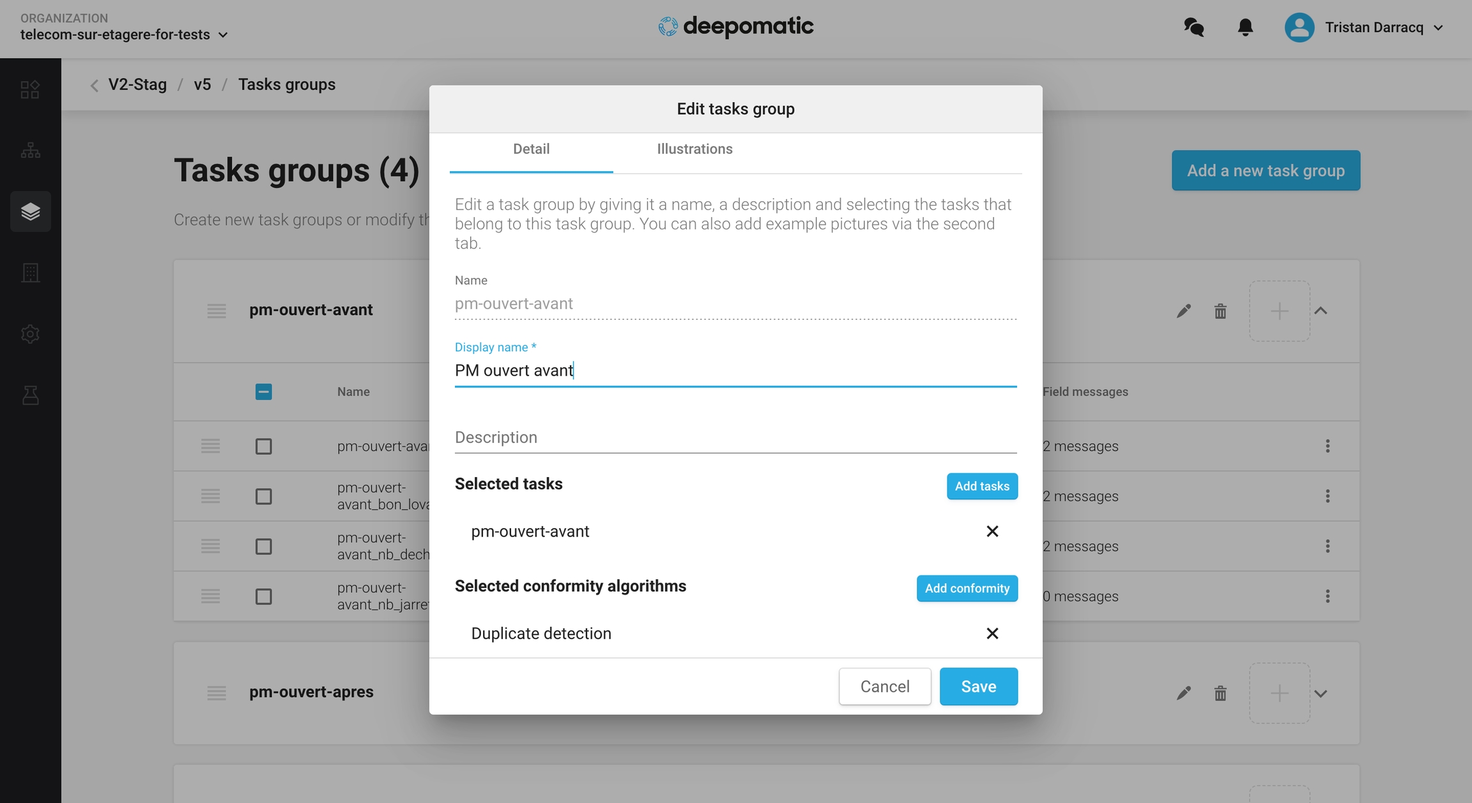Check the pm-ouvert-avant_bon_lova row checkbox
The width and height of the screenshot is (1472, 803).
tap(263, 496)
